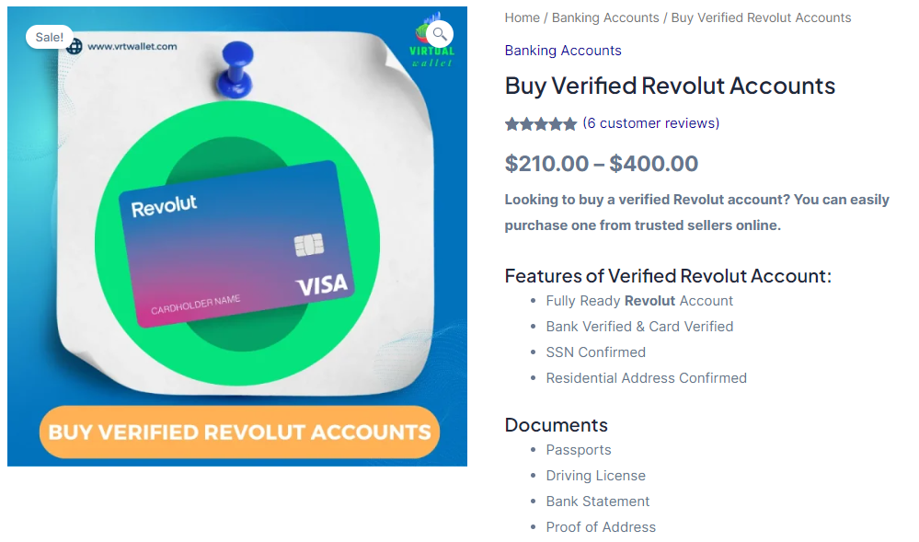Click the Banking Accounts category link
The image size is (919, 542).
pyautogui.click(x=563, y=50)
